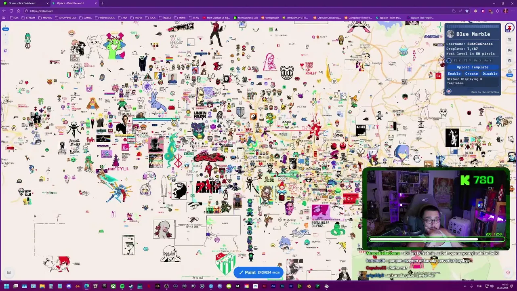The image size is (517, 291).
Task: Open Epic Games launcher from the taskbar
Action: 104,287
